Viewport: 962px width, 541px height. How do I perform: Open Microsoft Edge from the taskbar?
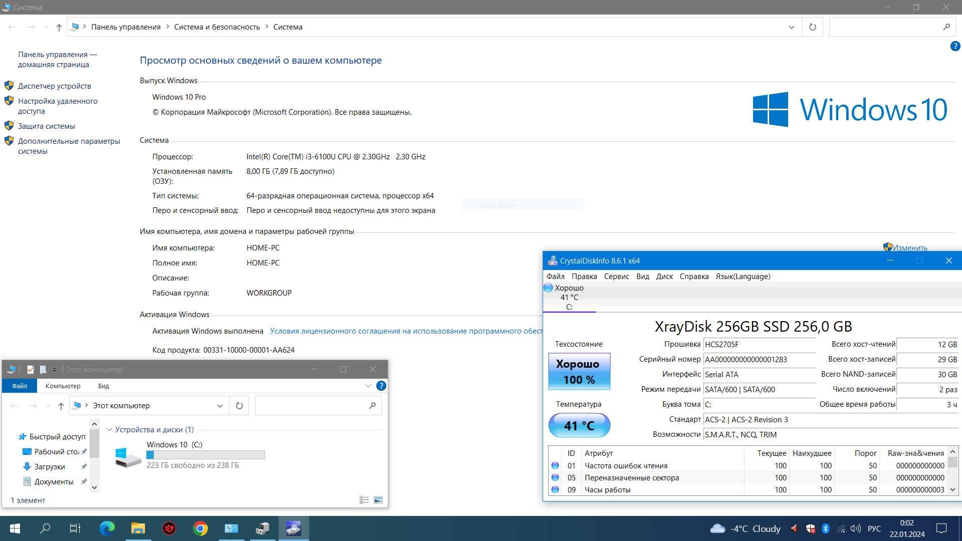click(107, 528)
